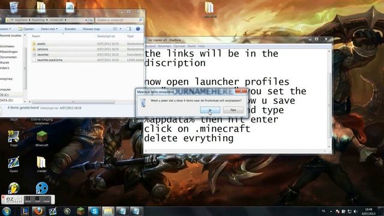This screenshot has width=384, height=216.
Task: Toggle the preview pane icon
Action: (x=129, y=29)
